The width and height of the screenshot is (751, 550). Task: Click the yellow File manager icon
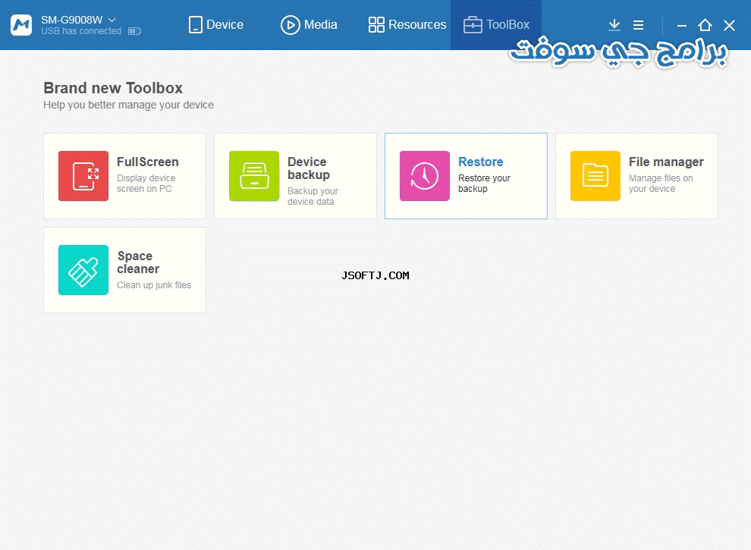(x=595, y=176)
